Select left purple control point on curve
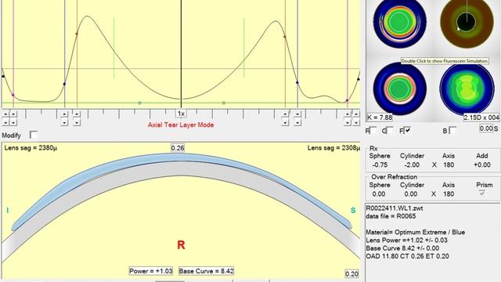 (x=13, y=95)
